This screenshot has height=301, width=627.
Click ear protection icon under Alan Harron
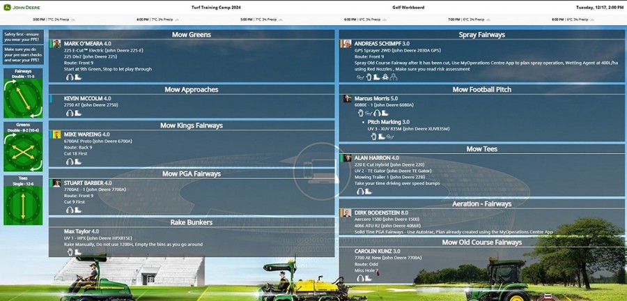click(x=360, y=192)
